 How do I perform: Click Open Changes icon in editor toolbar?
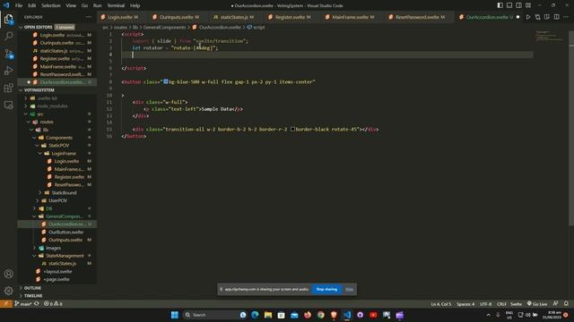537,17
